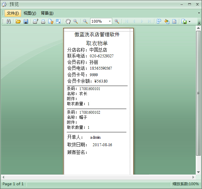Go to the last page arrow
This screenshot has height=189, width=202.
(149, 21)
